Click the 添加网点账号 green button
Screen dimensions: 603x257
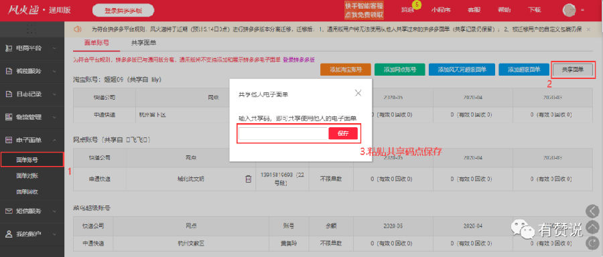tap(399, 70)
